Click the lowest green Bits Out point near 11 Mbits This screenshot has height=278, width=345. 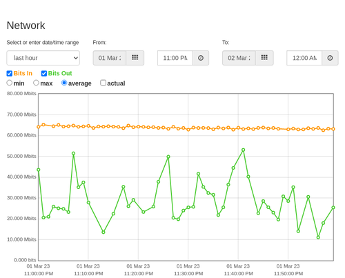coord(318,237)
